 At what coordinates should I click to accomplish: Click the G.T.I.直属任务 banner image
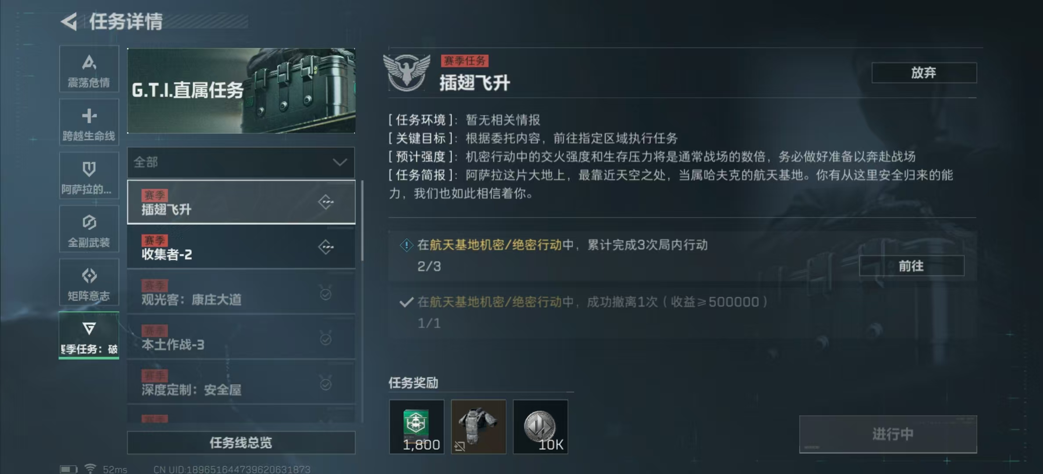point(241,91)
